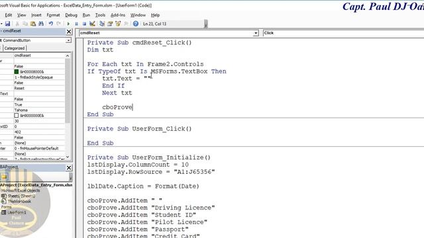Open Visual Basic Help question-mark icon
This screenshot has height=238, width=424.
(136, 24)
